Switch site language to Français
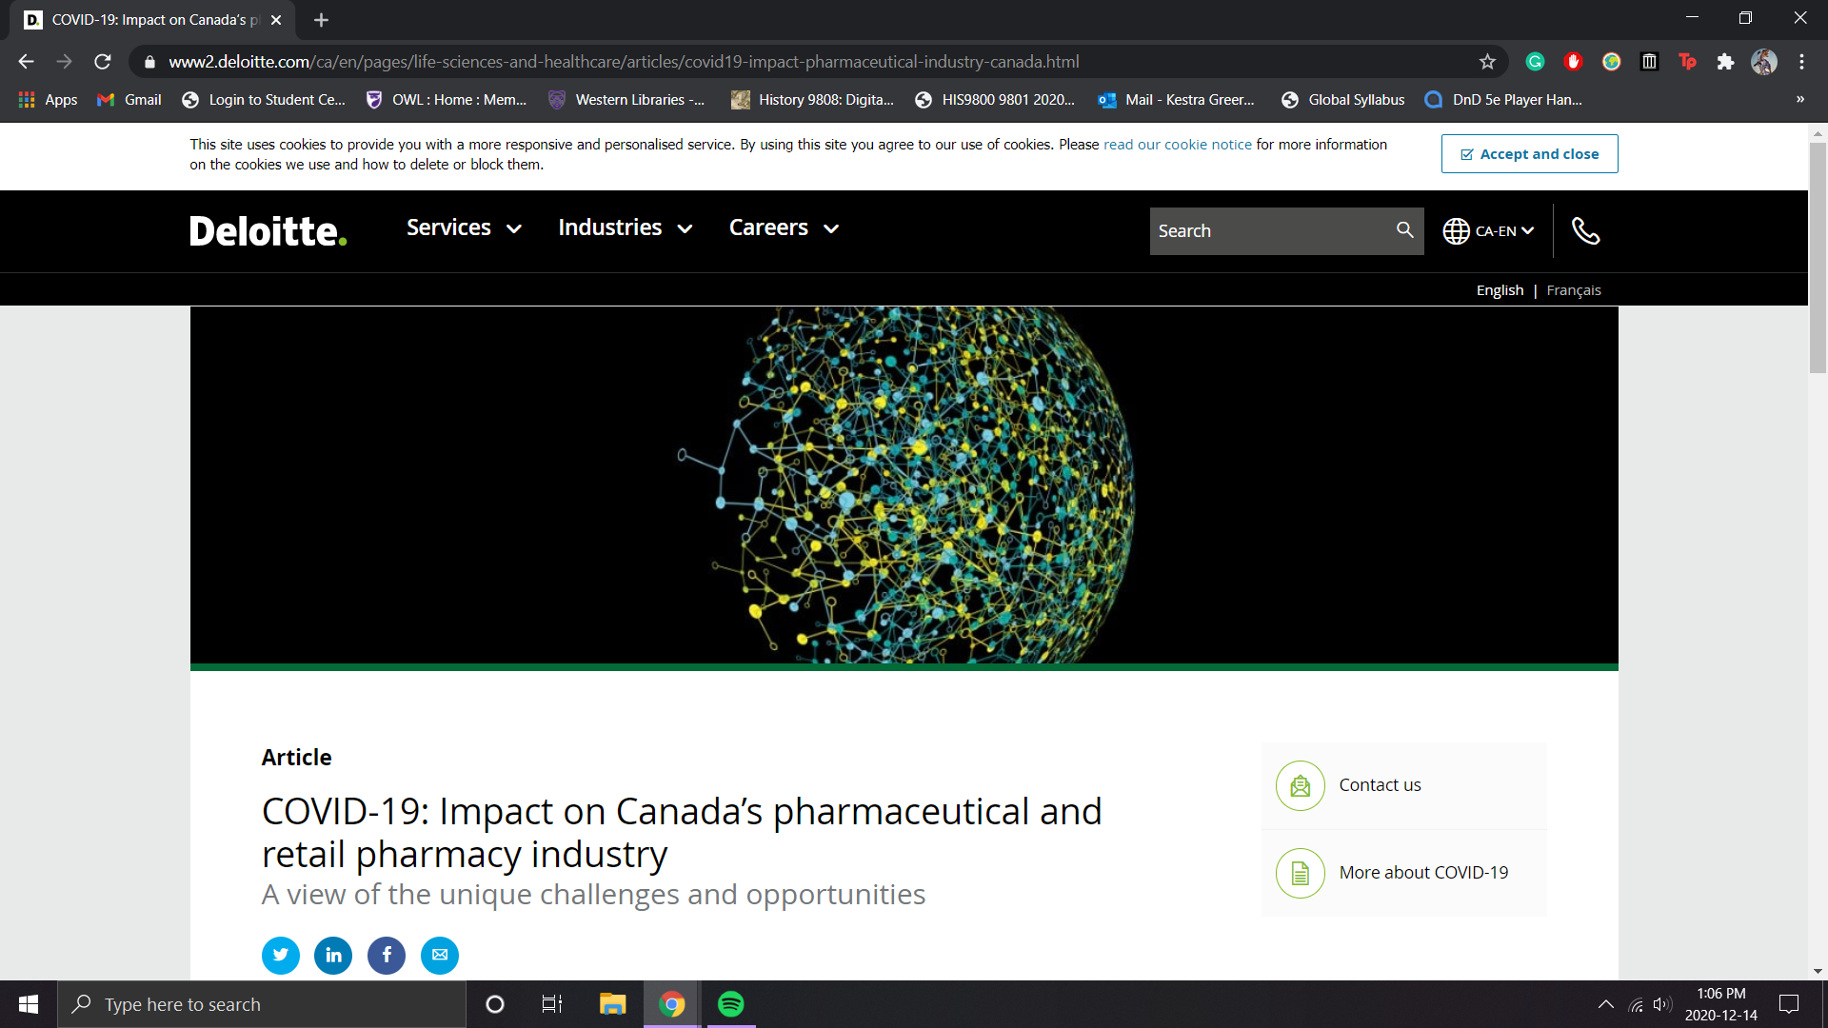 1573,290
